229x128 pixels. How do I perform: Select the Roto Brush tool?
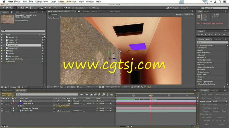point(50,8)
